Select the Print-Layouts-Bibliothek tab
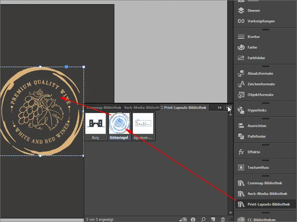Screen dimensions: 297x222 coord(185,108)
